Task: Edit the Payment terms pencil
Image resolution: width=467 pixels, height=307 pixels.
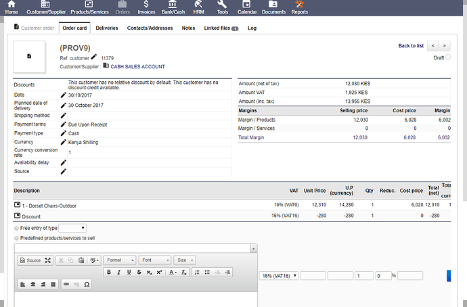Action: tap(63, 124)
